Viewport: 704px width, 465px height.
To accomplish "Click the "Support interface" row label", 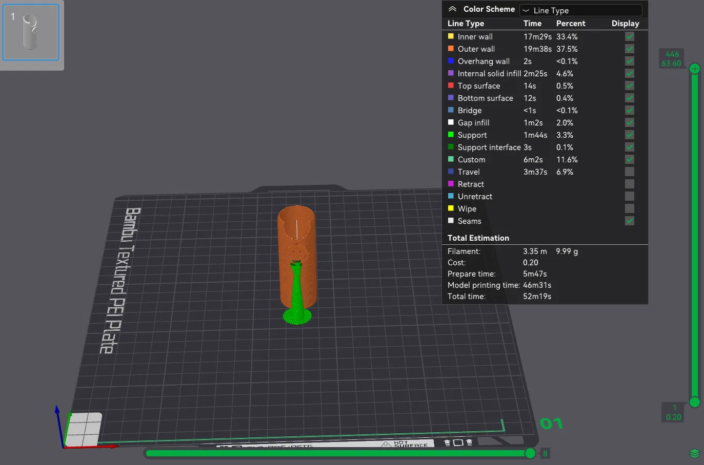I will pos(489,147).
